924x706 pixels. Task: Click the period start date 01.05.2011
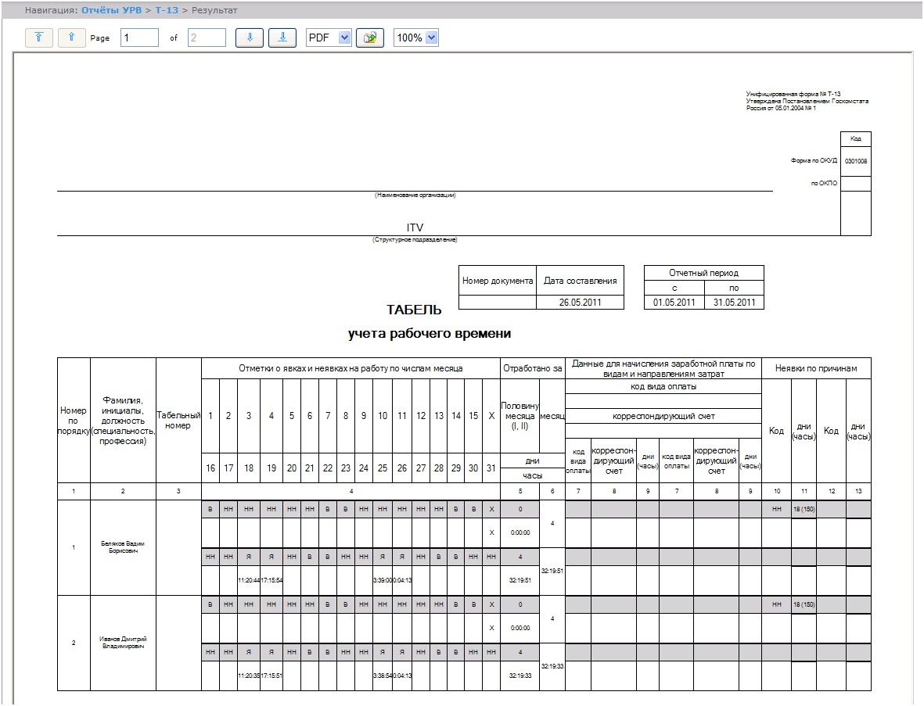(674, 303)
